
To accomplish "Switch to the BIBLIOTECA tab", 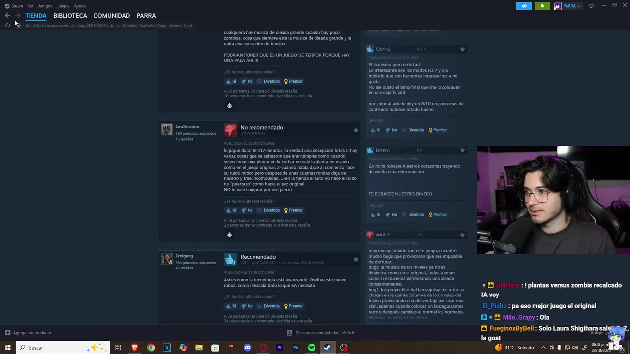I will point(70,16).
